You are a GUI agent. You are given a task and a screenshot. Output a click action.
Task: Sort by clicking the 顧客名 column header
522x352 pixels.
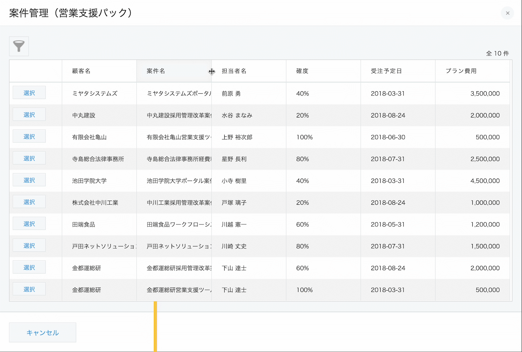point(81,71)
